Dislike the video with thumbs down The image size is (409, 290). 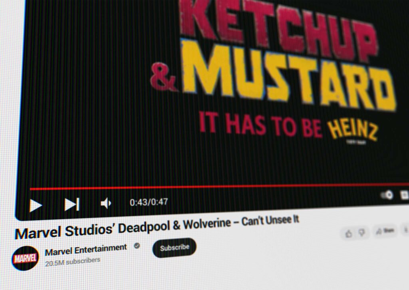(x=361, y=232)
